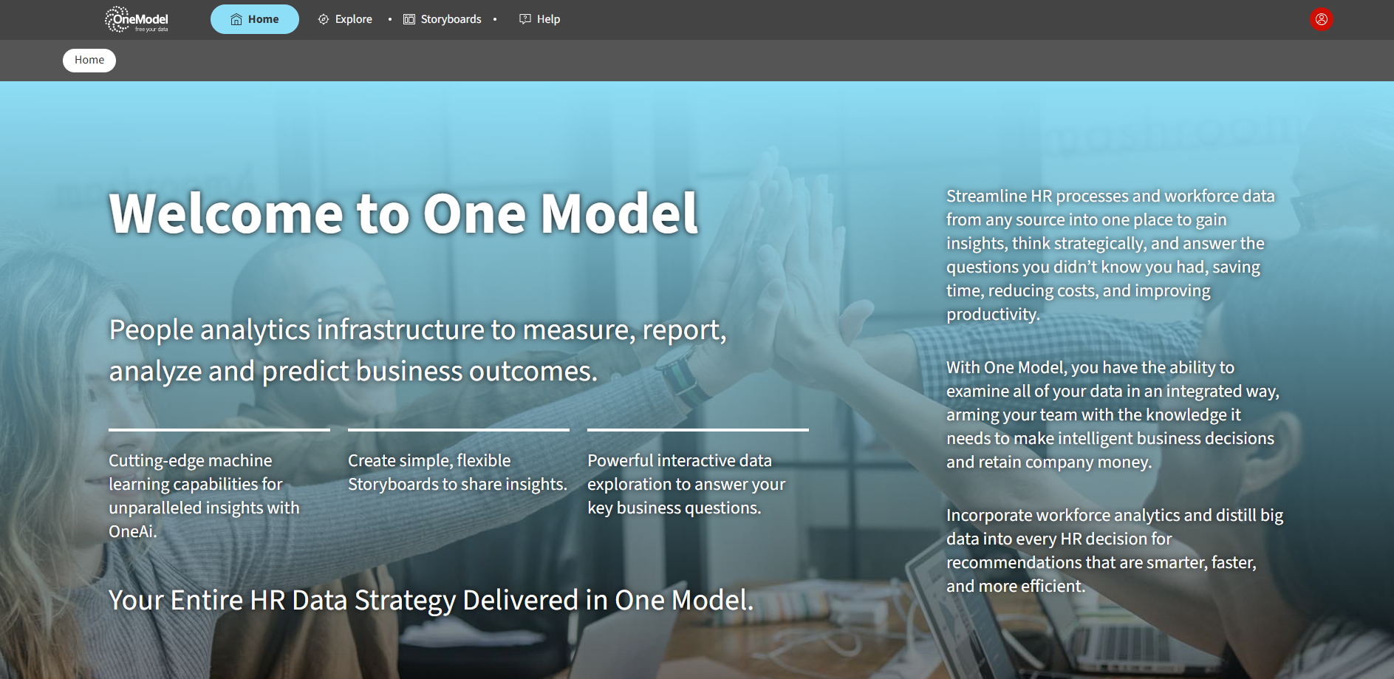Click the "With One Model, you have" paragraph

[1112, 414]
